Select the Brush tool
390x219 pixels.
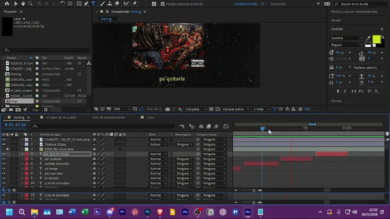pyautogui.click(x=103, y=4)
